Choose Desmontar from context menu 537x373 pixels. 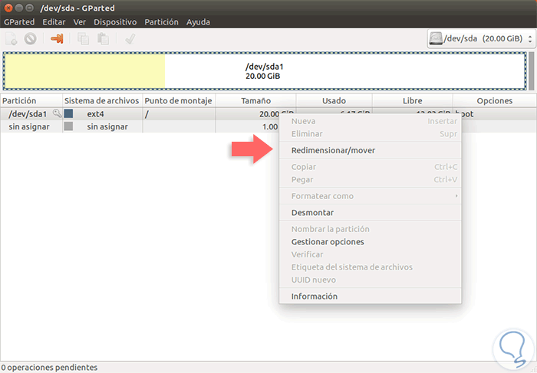click(x=371, y=213)
